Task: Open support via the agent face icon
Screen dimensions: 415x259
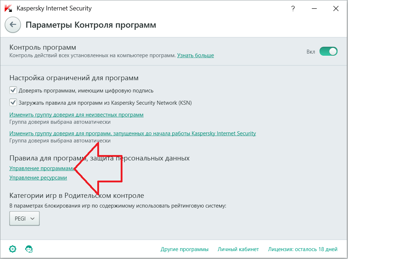Action: click(x=29, y=249)
